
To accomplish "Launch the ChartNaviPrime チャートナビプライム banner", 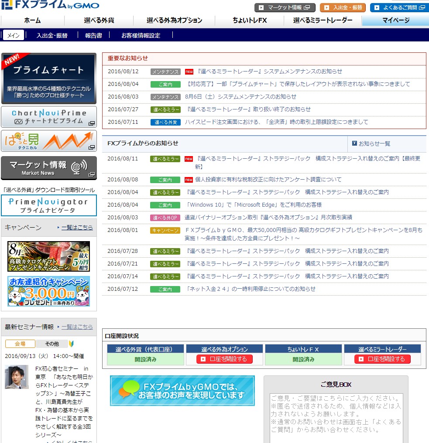I will 49,117.
